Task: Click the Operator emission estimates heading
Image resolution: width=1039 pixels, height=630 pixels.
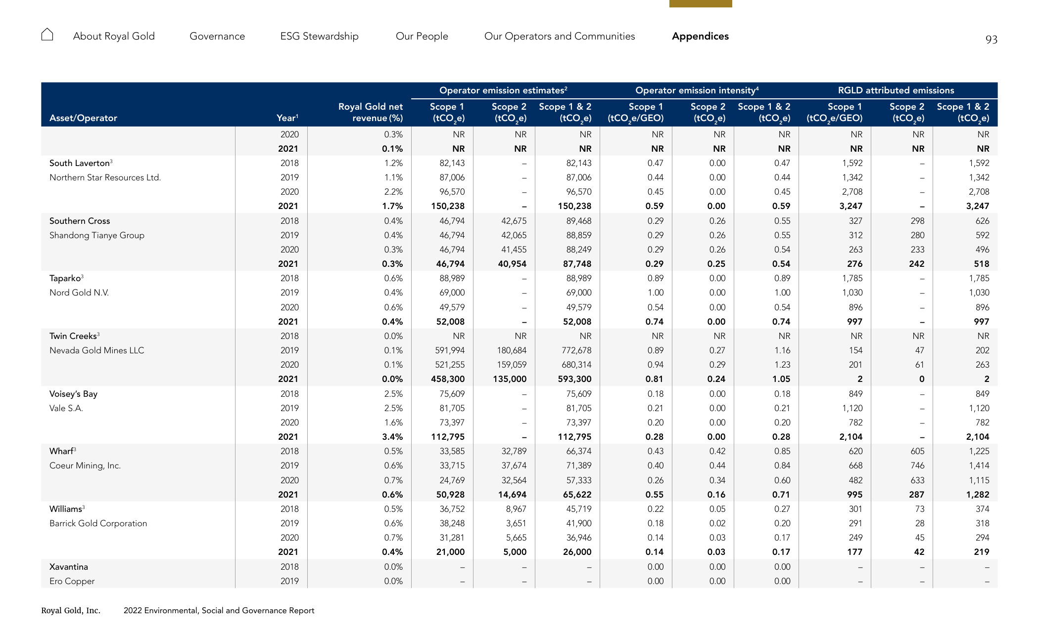Action: click(503, 90)
